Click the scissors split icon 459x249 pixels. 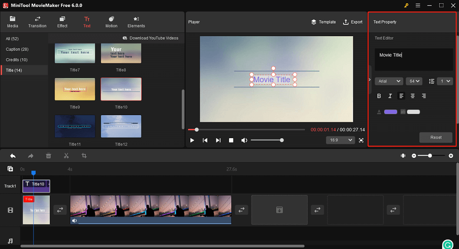click(66, 156)
